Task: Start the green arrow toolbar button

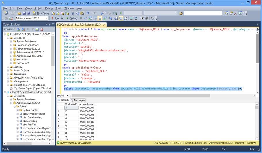Action: point(121,13)
